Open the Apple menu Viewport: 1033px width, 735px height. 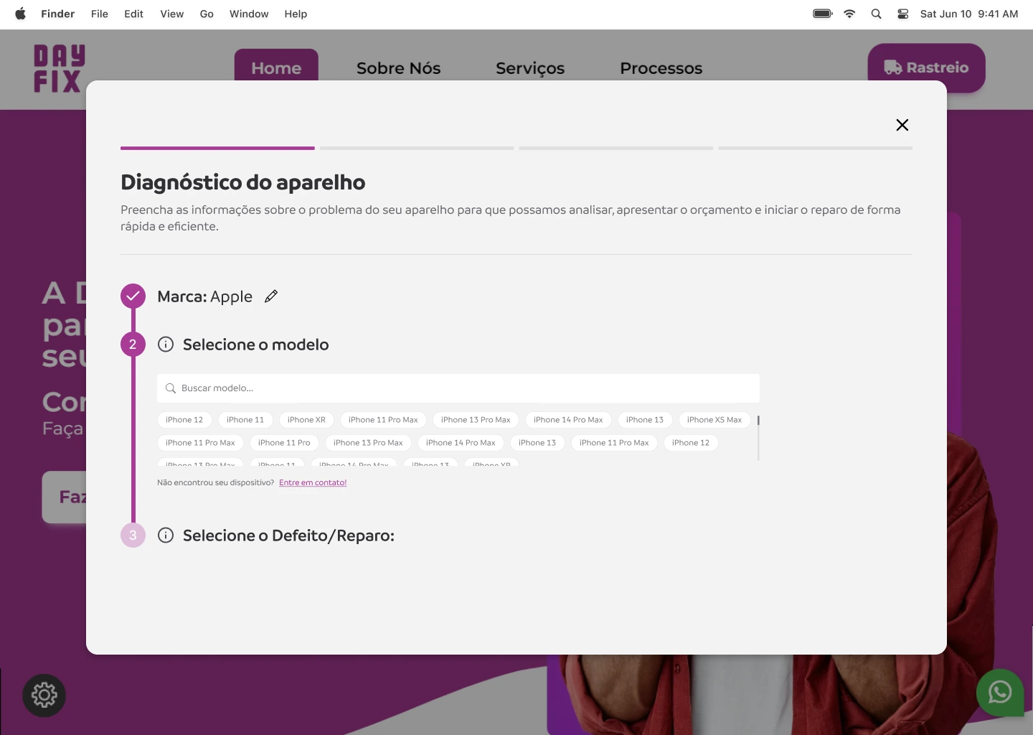click(20, 14)
